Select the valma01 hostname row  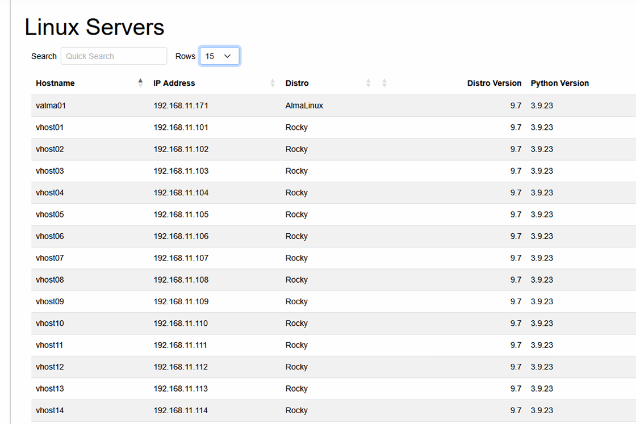tap(47, 106)
